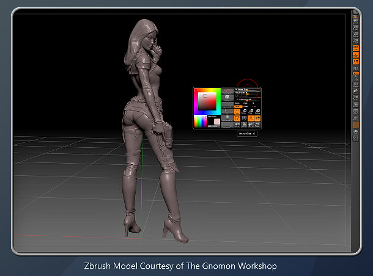
Task: Click the orange Edit icon in popup
Action: 237,118
